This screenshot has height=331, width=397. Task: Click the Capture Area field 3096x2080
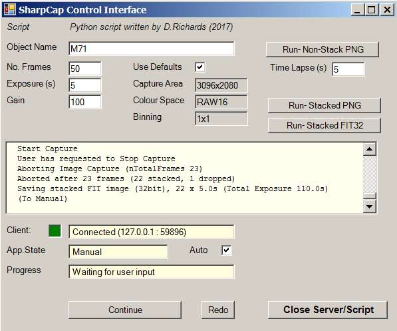[221, 85]
